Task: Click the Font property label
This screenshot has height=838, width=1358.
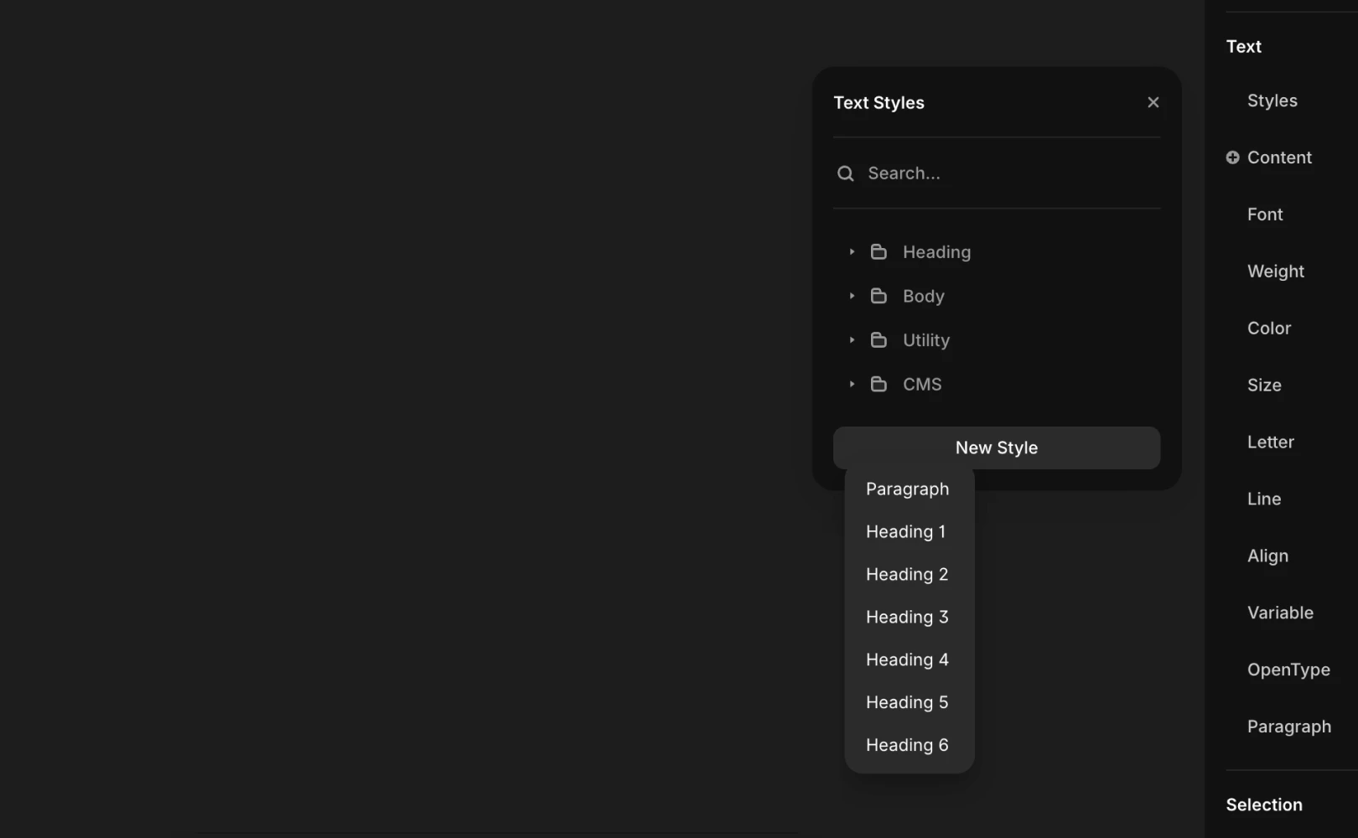Action: tap(1265, 215)
